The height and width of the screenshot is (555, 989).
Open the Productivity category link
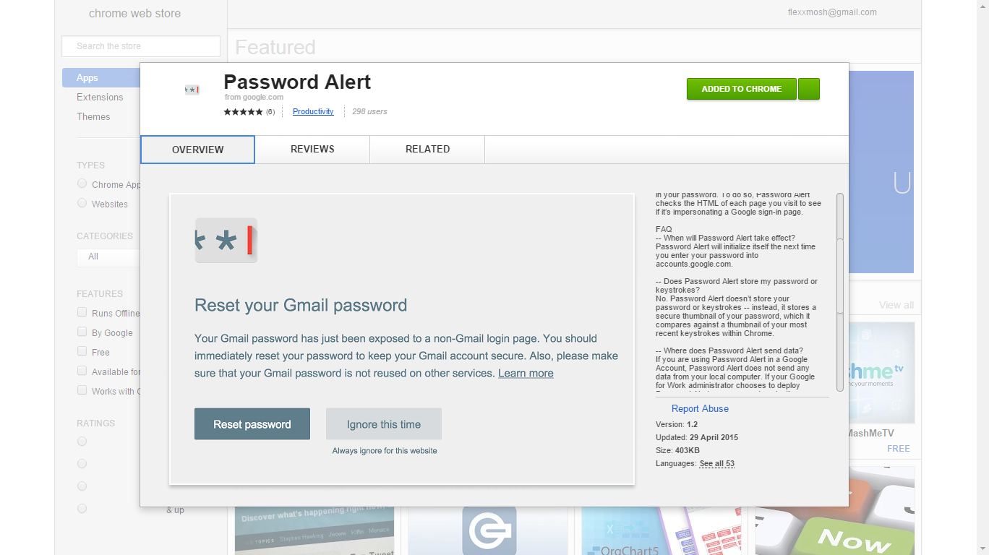(313, 111)
